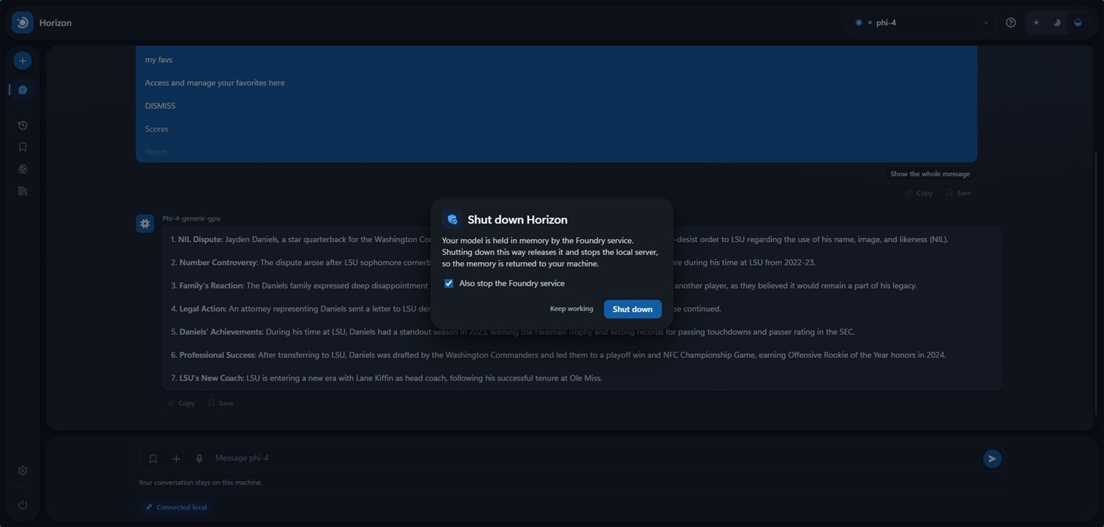Open help via the question mark icon
Image resolution: width=1104 pixels, height=527 pixels.
click(1010, 23)
